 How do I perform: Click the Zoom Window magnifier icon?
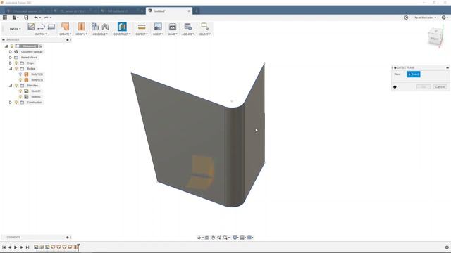coord(225,238)
